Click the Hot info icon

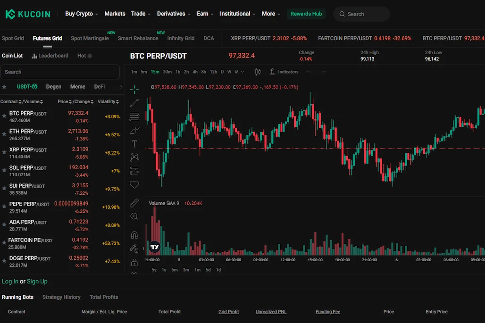90,56
